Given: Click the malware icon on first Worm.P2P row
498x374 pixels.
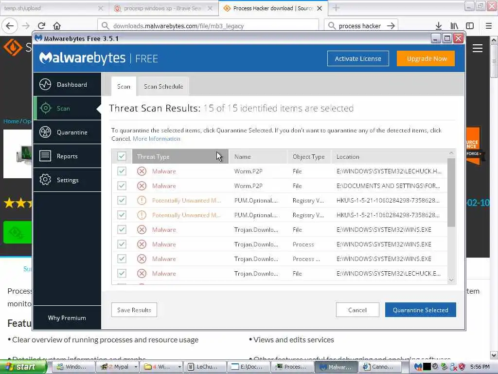Looking at the screenshot, I should (142, 171).
